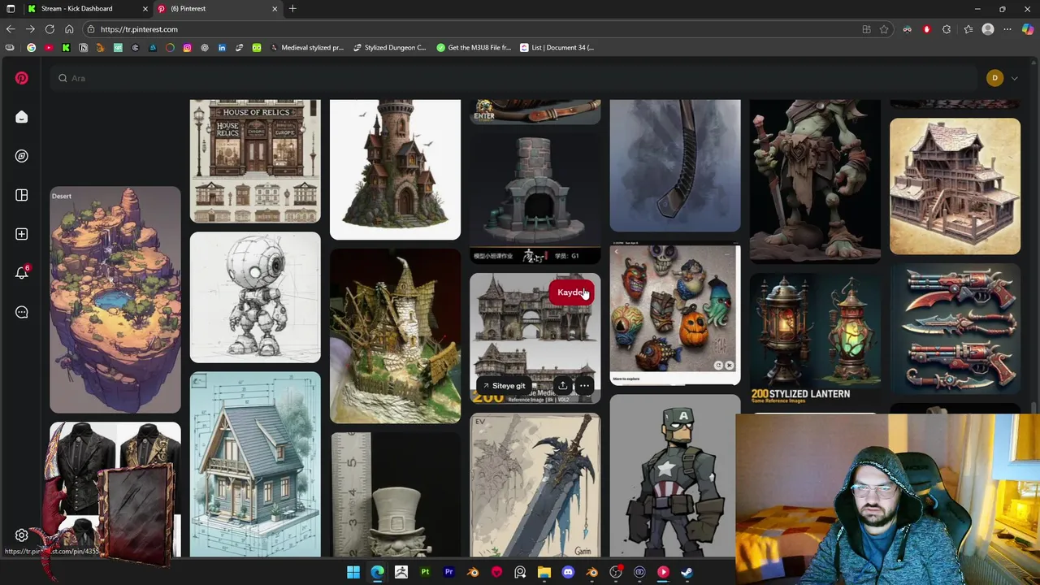Add page to favorites with star icon
Image resolution: width=1040 pixels, height=585 pixels.
(x=884, y=29)
